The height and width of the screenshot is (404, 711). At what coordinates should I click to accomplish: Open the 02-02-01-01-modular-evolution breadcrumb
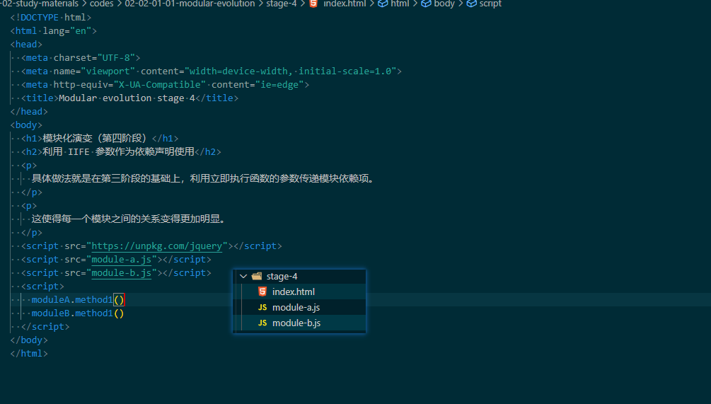(190, 4)
